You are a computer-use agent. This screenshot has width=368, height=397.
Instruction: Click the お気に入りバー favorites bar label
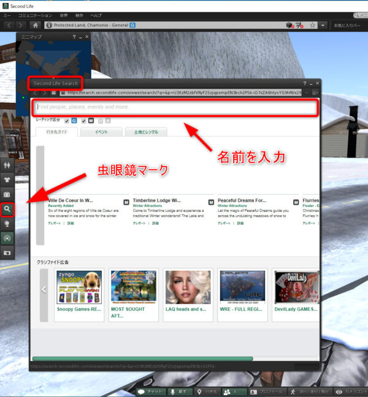tap(347, 25)
